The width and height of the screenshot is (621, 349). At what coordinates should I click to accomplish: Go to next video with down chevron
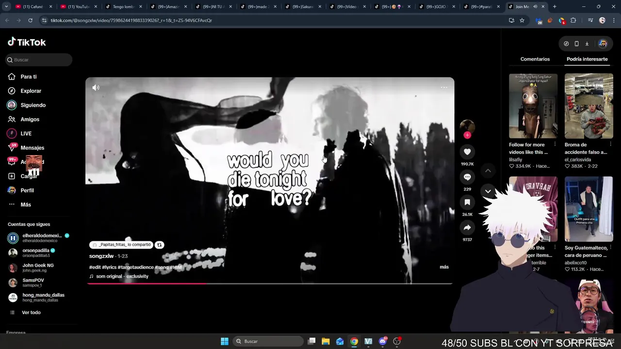click(x=488, y=191)
